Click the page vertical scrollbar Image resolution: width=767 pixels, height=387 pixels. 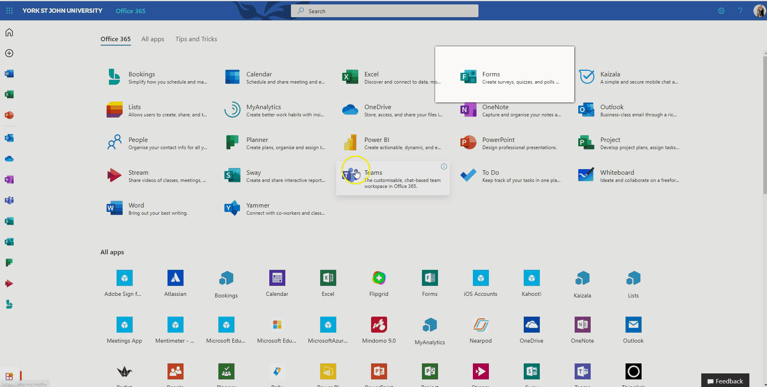(765, 126)
